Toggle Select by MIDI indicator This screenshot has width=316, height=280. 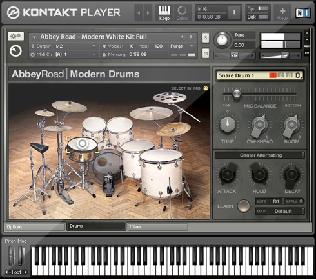(x=206, y=88)
